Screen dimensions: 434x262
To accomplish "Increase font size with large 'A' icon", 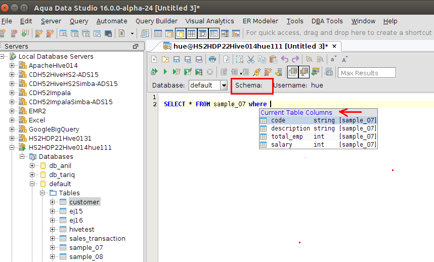I will (344, 59).
